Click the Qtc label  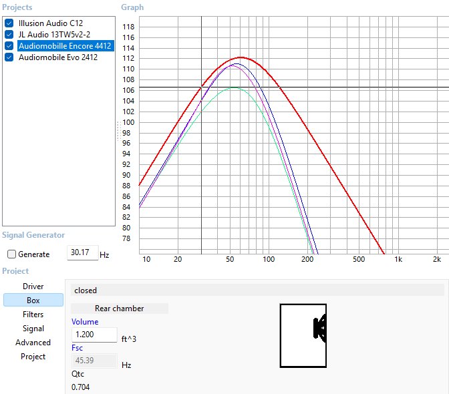[x=78, y=374]
